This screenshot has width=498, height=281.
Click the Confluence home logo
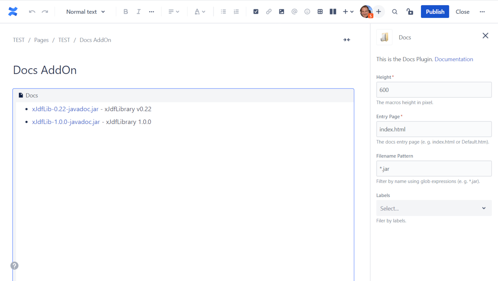click(x=13, y=12)
